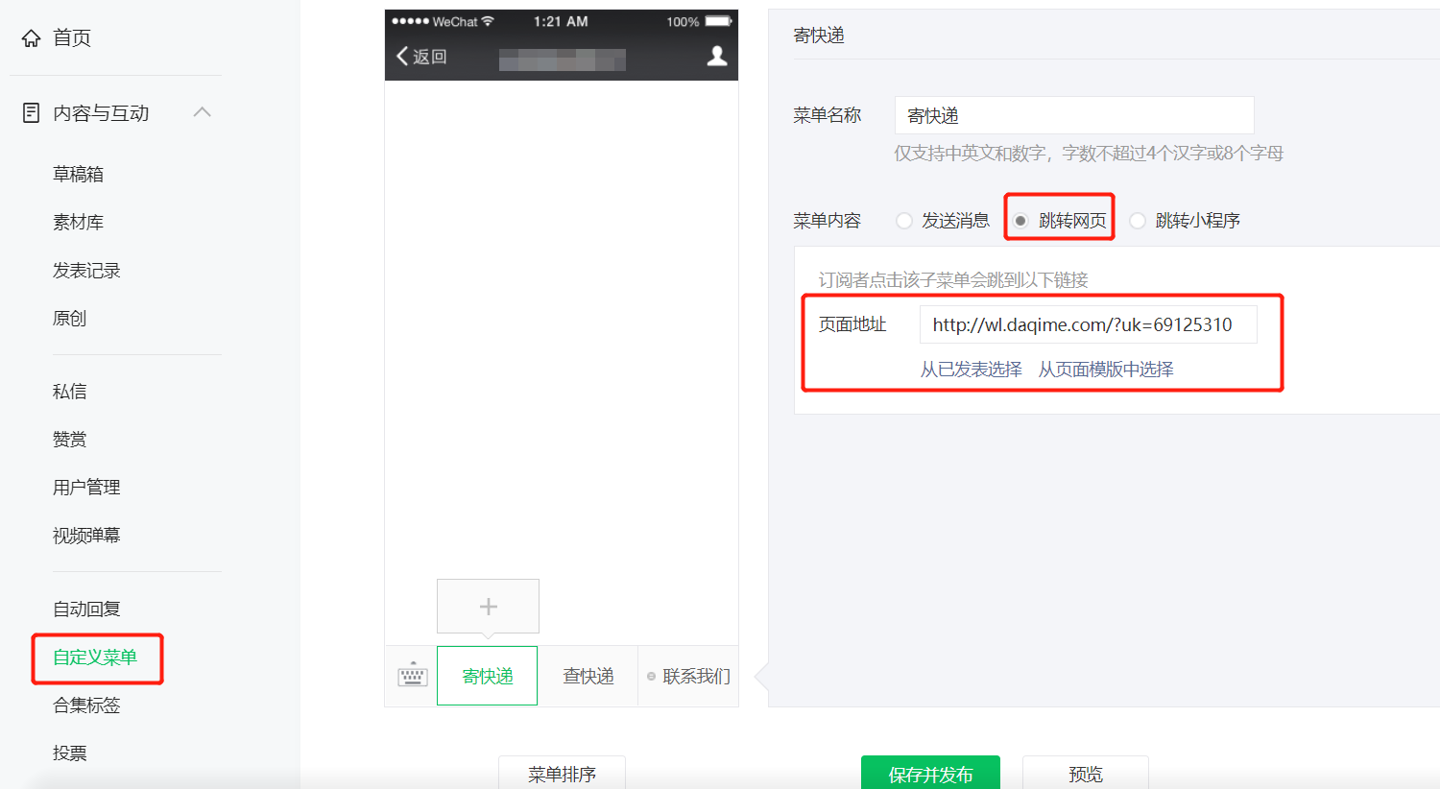The width and height of the screenshot is (1440, 789).
Task: Select the 寄快递 menu tab in preview
Action: 487,677
